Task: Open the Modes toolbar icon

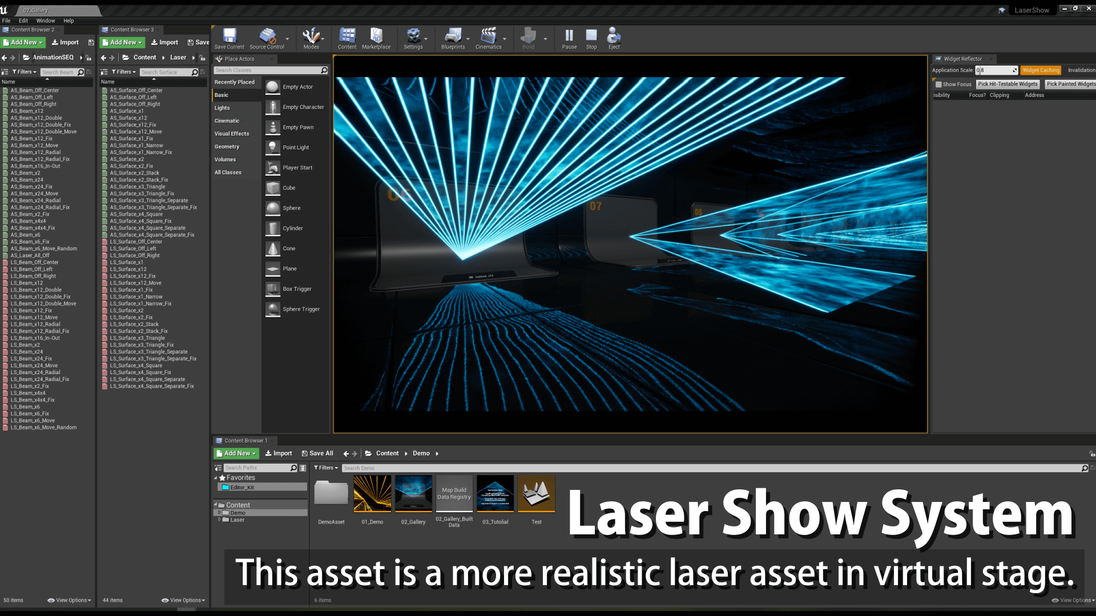Action: click(x=311, y=39)
